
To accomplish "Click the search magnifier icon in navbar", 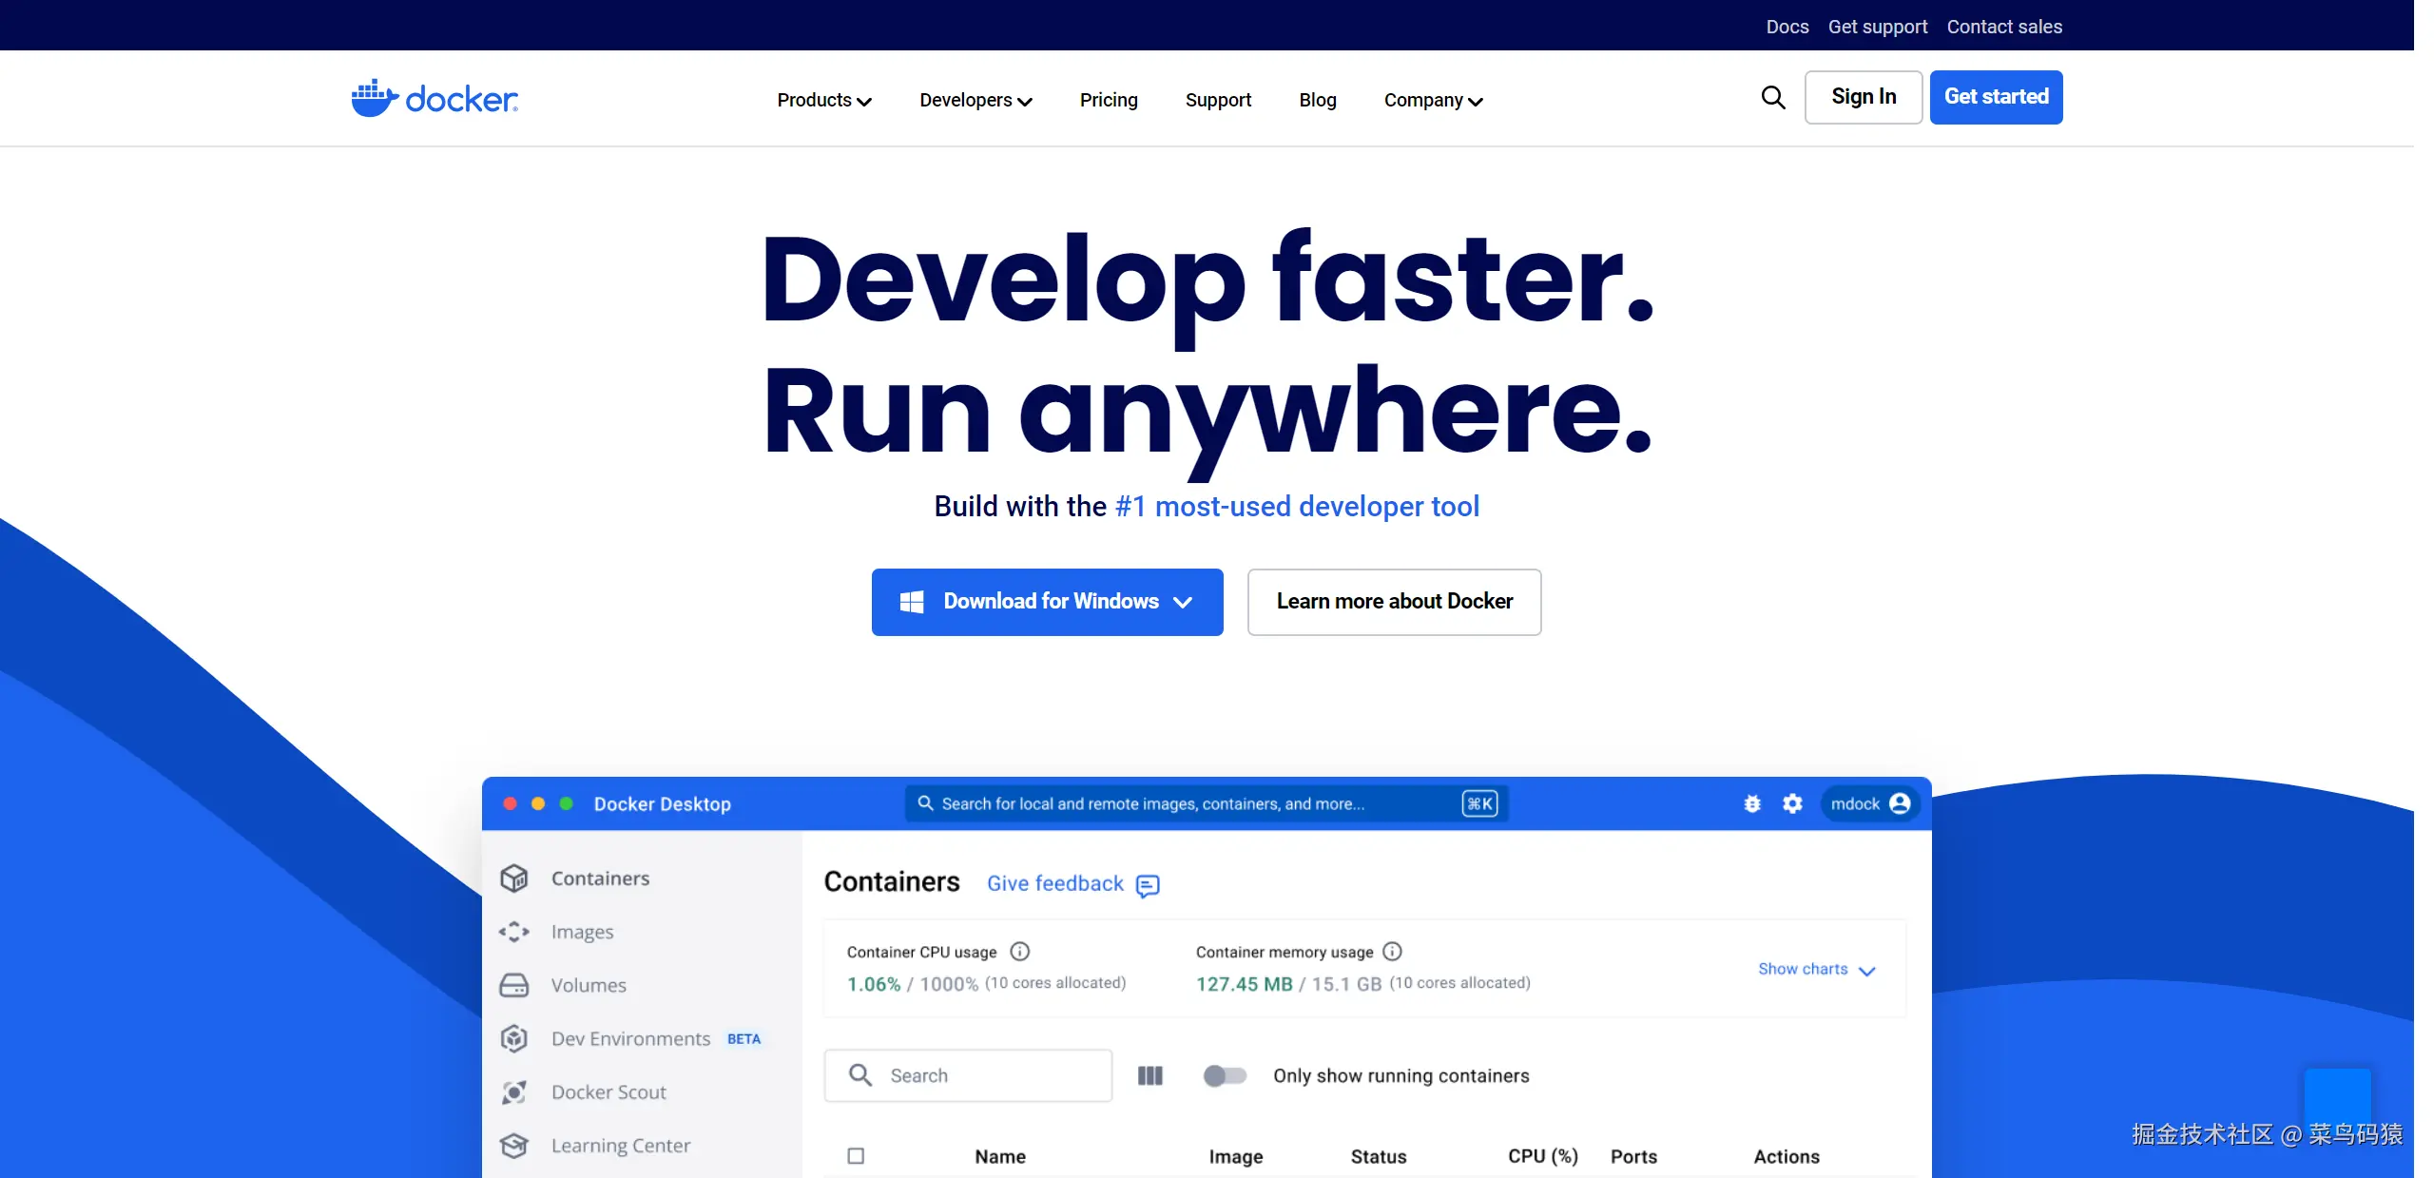I will 1772,98.
